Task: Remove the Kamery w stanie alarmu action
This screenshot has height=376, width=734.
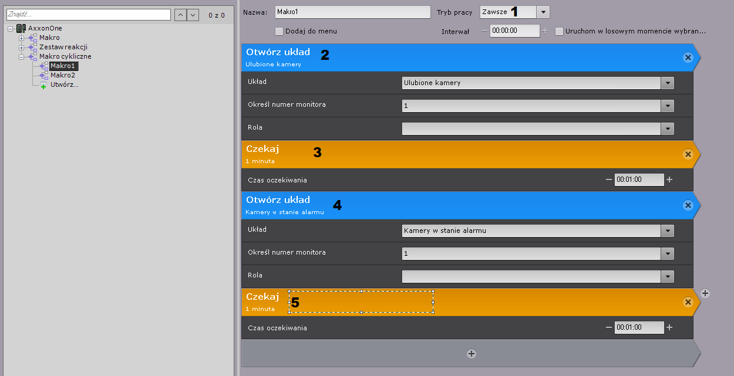Action: 688,205
